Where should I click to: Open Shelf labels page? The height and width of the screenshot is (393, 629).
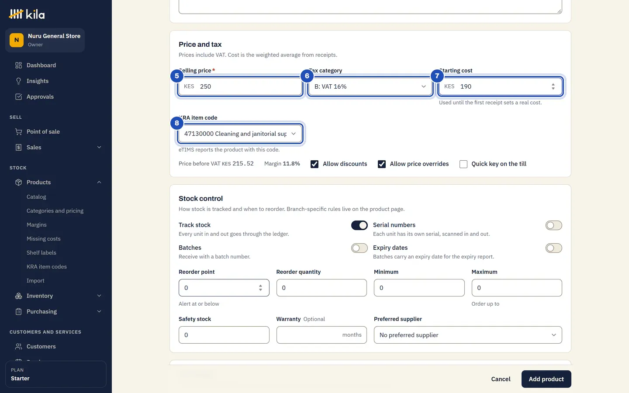click(41, 253)
